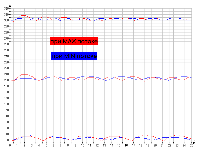Pick the 15 mark on the time axis
The image size is (201, 151).
pyautogui.click(x=119, y=145)
